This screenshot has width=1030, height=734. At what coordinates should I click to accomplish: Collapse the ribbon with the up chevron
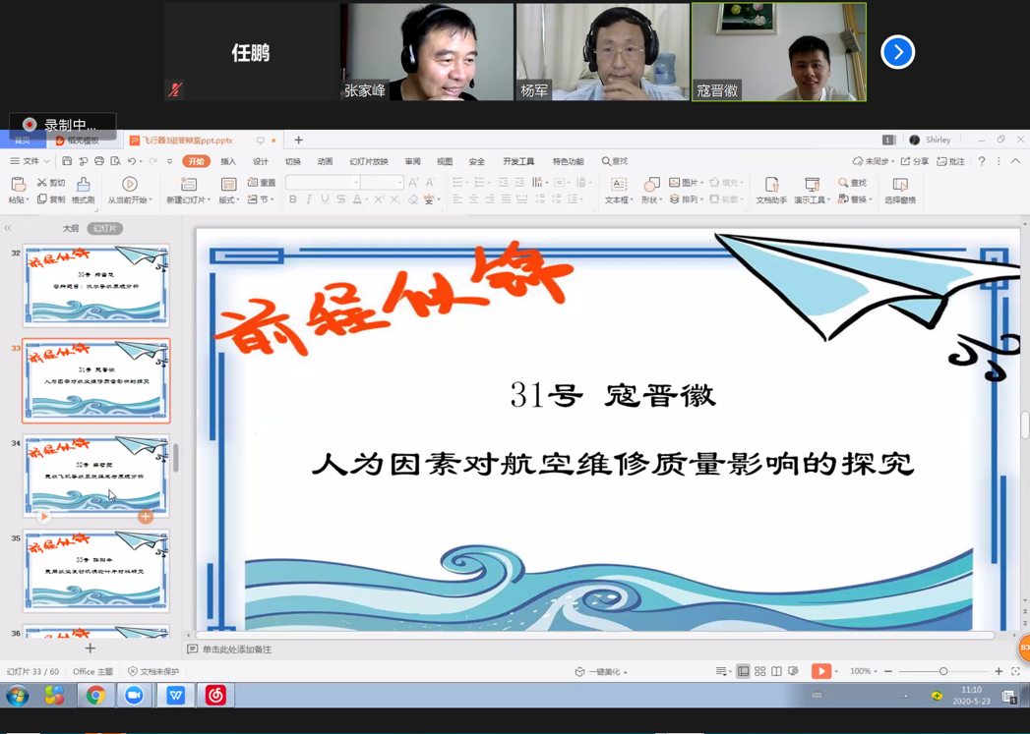1015,161
